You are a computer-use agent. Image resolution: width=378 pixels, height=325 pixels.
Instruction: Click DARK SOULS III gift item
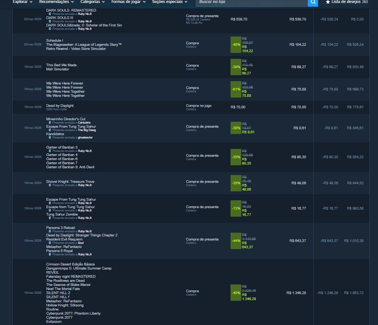click(60, 18)
